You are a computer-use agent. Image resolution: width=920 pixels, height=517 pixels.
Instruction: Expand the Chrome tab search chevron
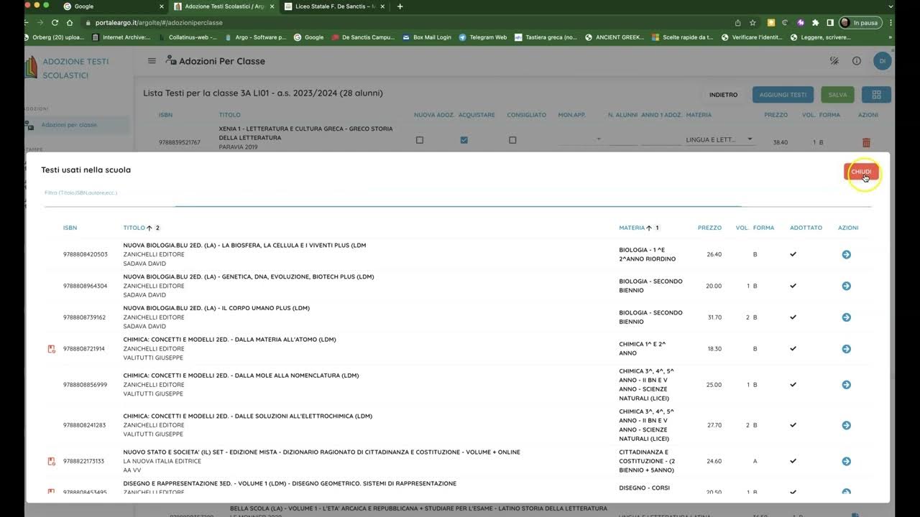click(889, 6)
